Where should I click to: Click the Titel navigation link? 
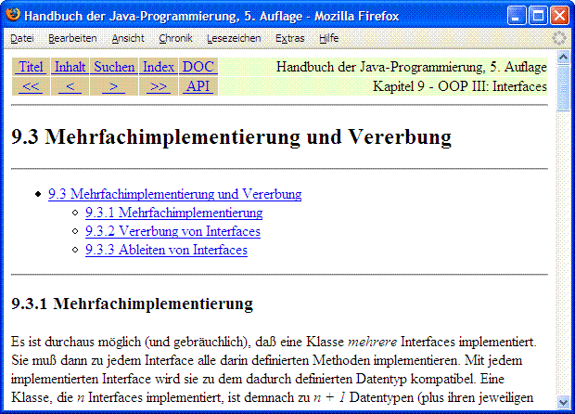(31, 67)
